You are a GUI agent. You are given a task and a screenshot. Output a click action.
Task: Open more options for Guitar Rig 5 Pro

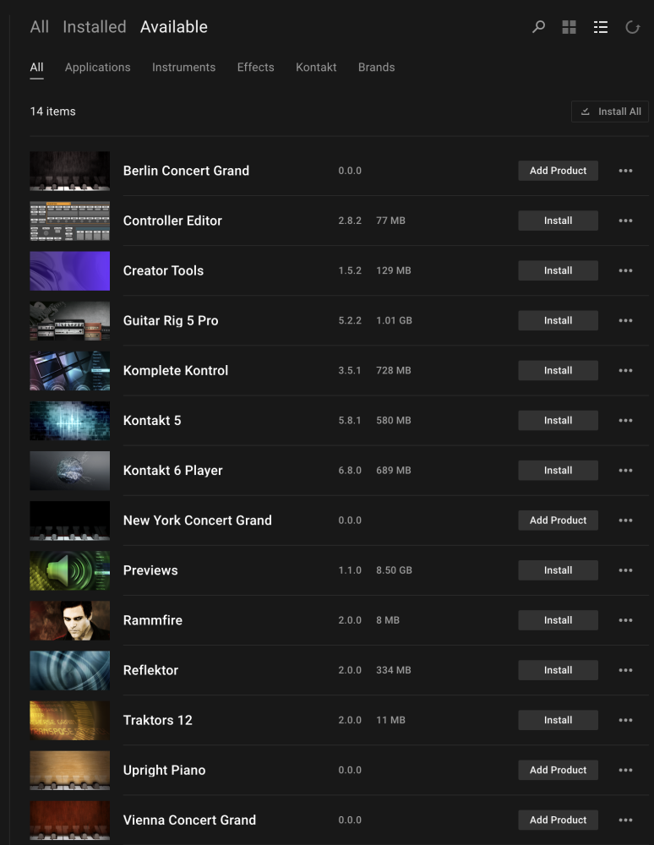[625, 320]
